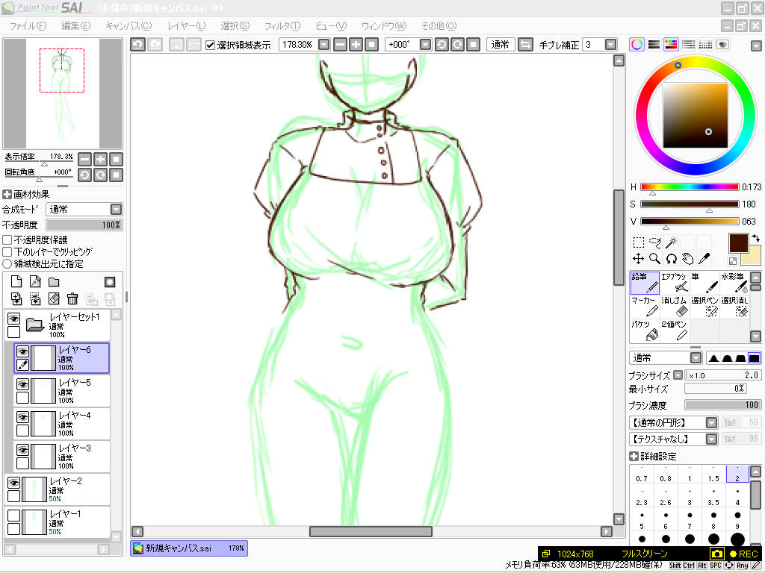The width and height of the screenshot is (765, 573).
Task: Open the brush mode 通常 dropdown
Action: coord(696,358)
